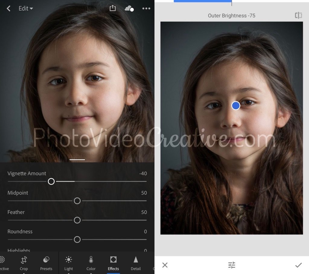Select the Selective adjustment tool
This screenshot has width=309, height=274.
[x=3, y=262]
